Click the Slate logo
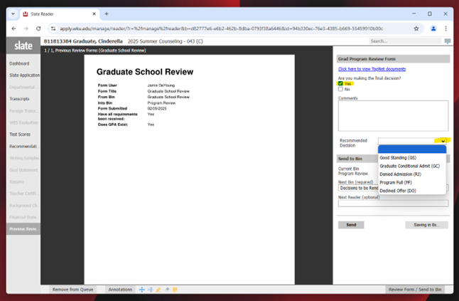The height and width of the screenshot is (301, 459). point(23,45)
